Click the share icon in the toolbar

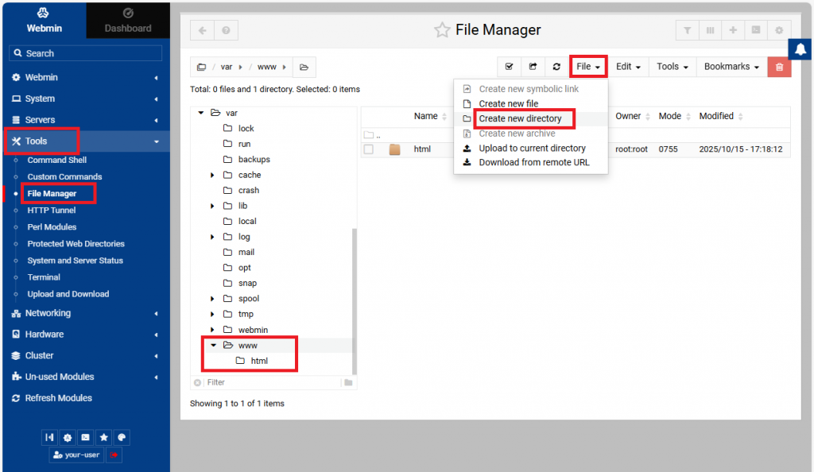click(x=533, y=67)
